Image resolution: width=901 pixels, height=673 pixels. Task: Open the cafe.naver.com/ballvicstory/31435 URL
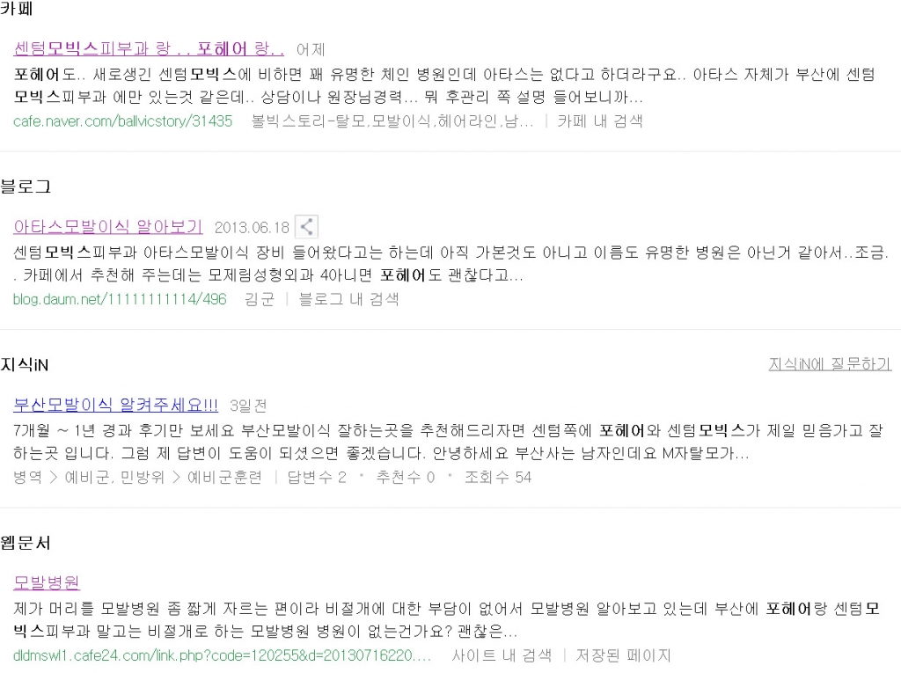[122, 121]
